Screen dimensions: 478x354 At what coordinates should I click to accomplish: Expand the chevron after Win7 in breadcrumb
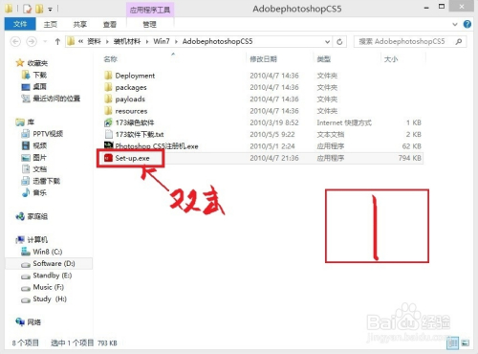click(176, 41)
